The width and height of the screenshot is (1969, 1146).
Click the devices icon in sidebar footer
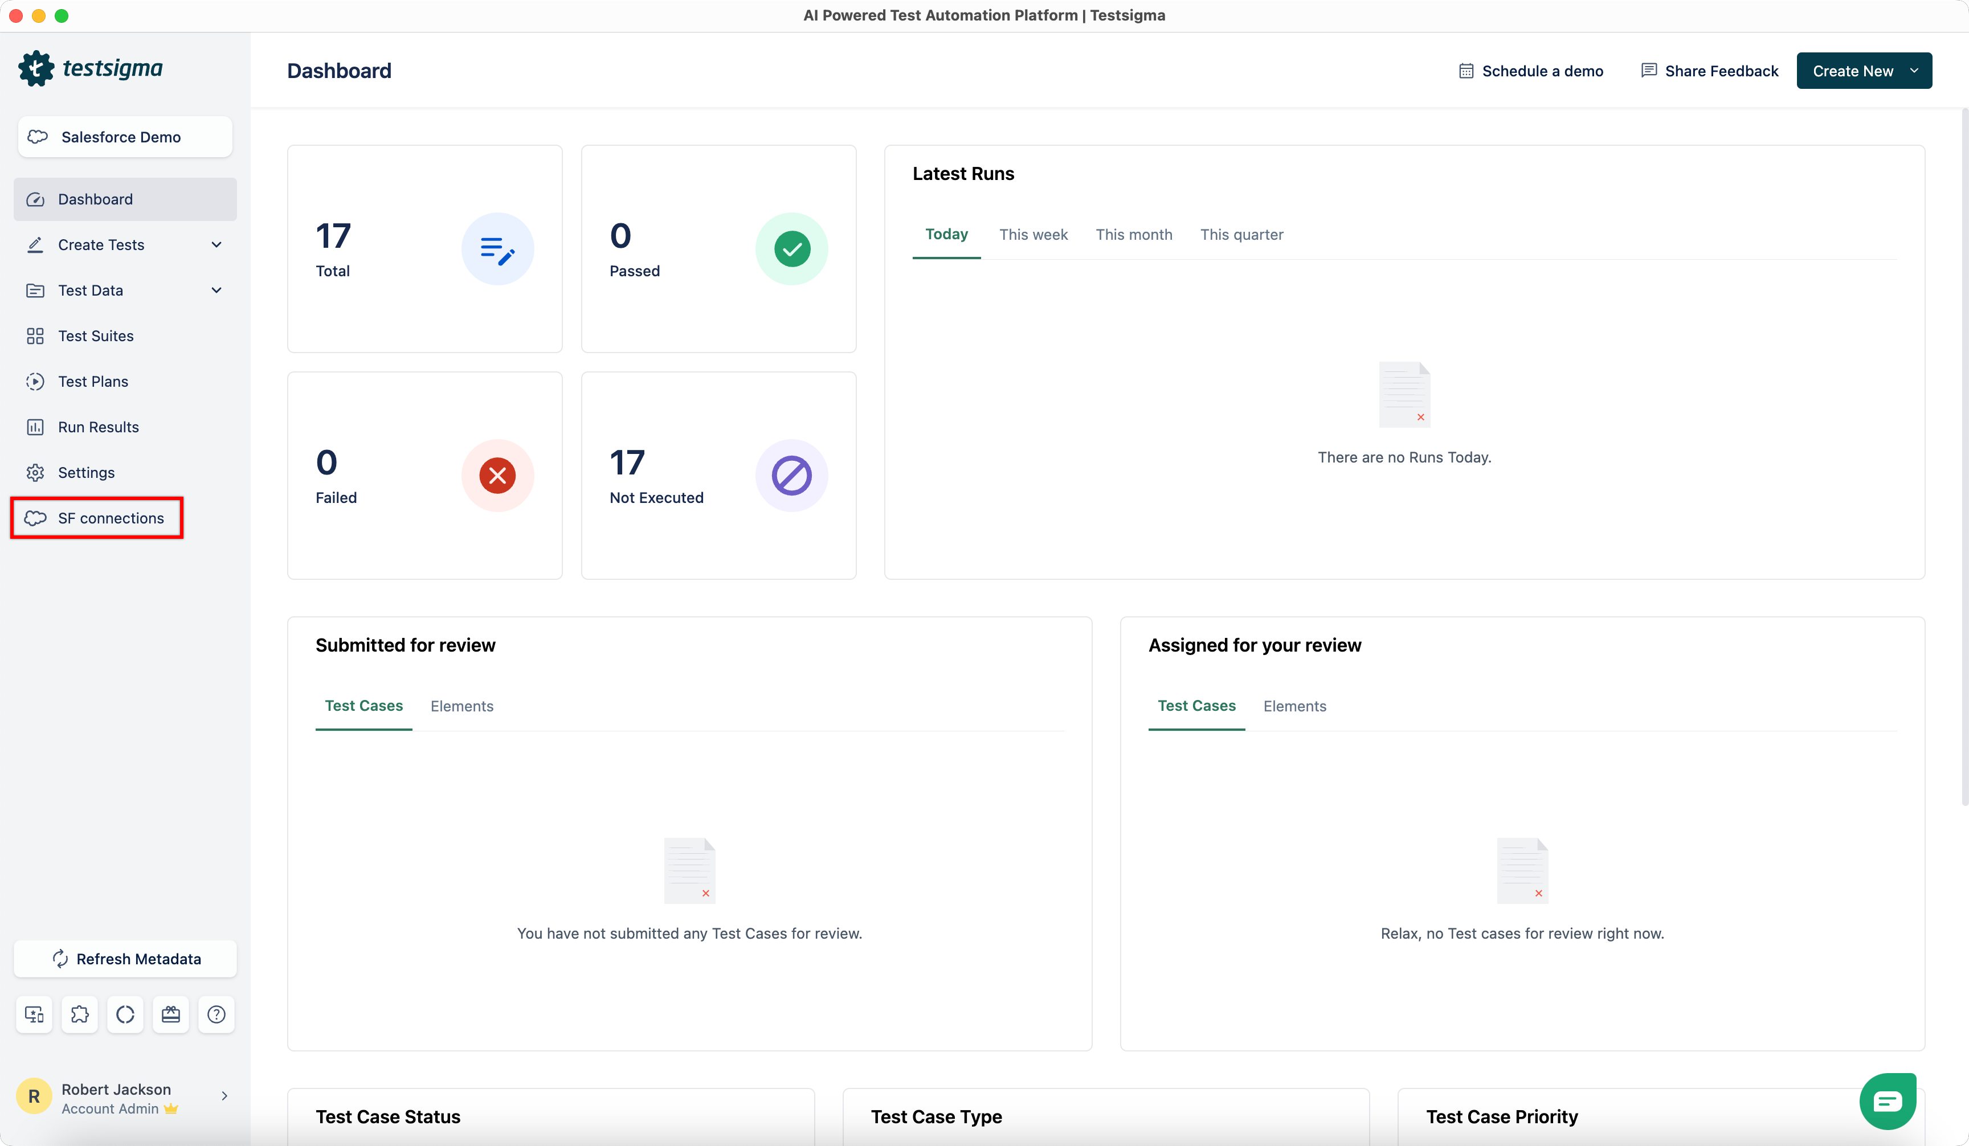pos(34,1014)
